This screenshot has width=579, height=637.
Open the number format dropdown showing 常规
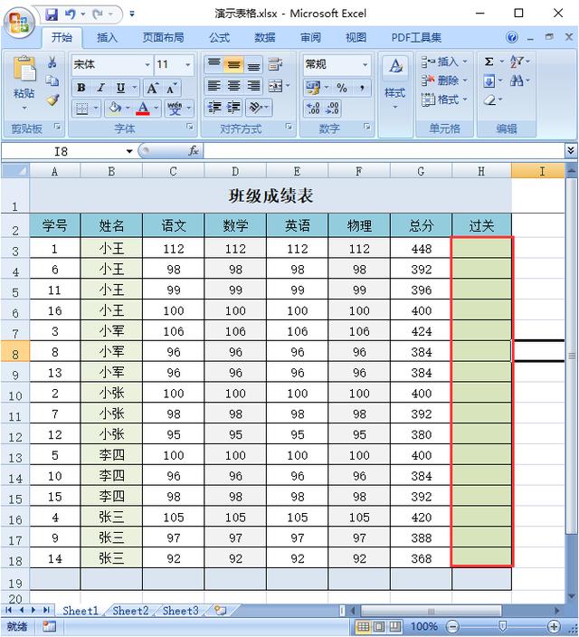337,65
